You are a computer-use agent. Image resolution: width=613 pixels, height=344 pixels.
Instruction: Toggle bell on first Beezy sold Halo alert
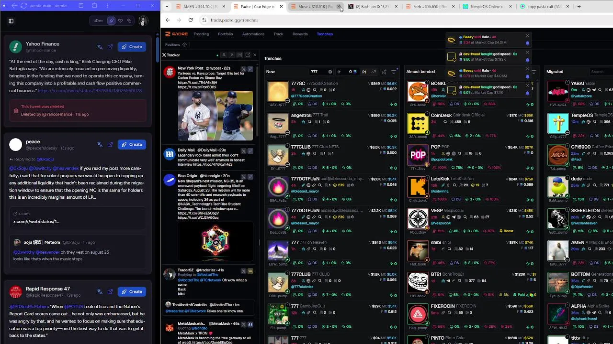click(x=527, y=43)
